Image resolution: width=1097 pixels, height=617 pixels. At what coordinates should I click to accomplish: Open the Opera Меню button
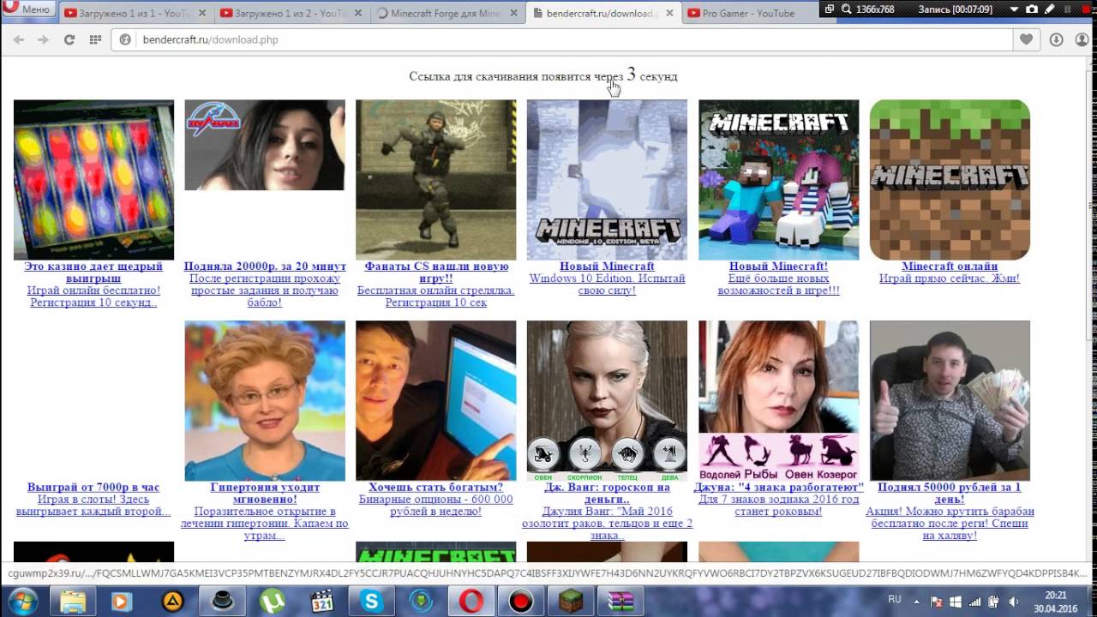(28, 9)
